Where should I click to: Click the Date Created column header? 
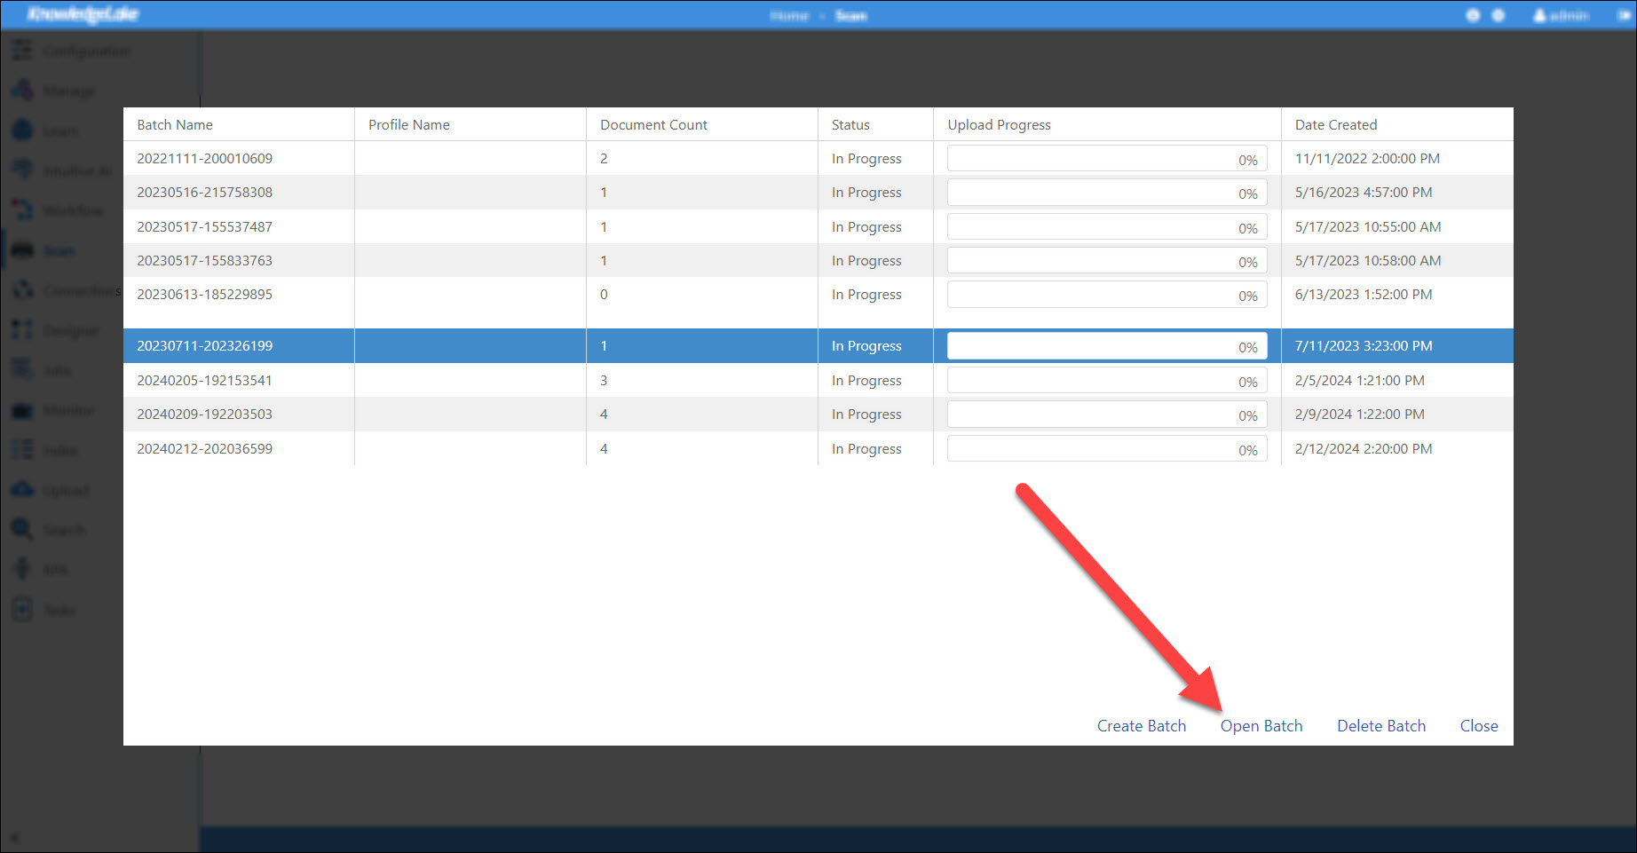click(x=1335, y=125)
